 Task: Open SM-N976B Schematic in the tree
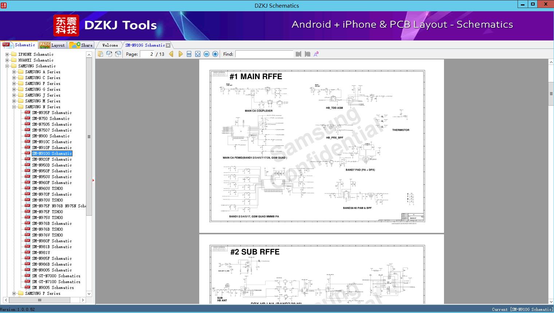coord(52,223)
